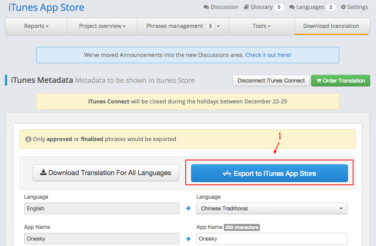Expand the Tools menu
This screenshot has height=246, width=376.
coord(262,26)
